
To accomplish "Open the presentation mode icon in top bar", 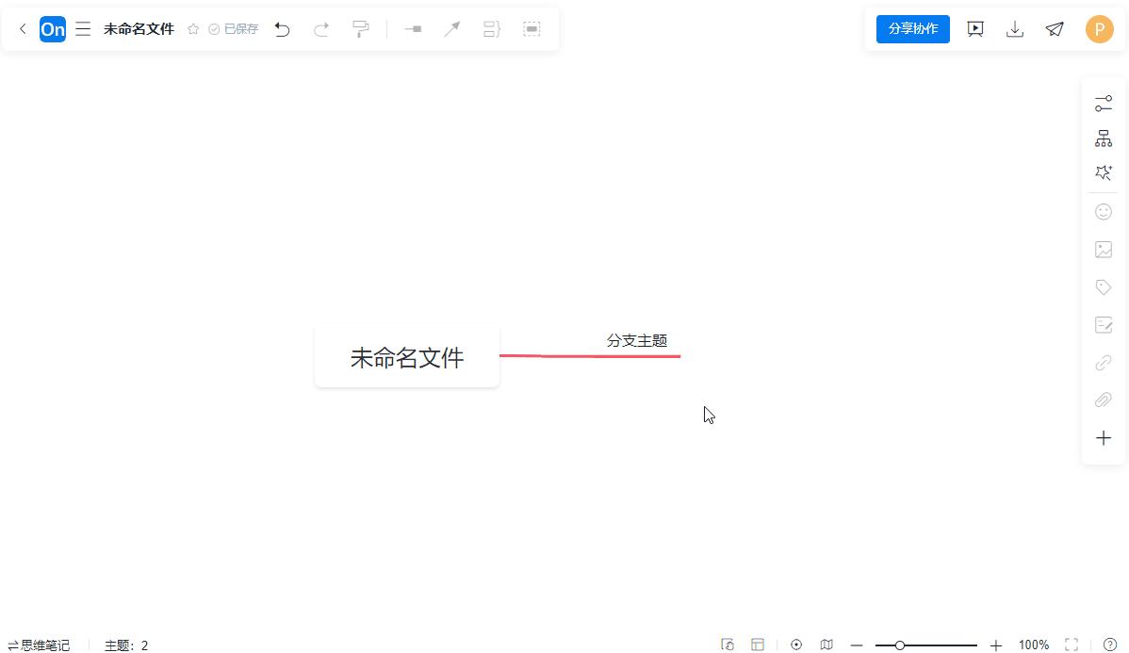I will coord(975,29).
